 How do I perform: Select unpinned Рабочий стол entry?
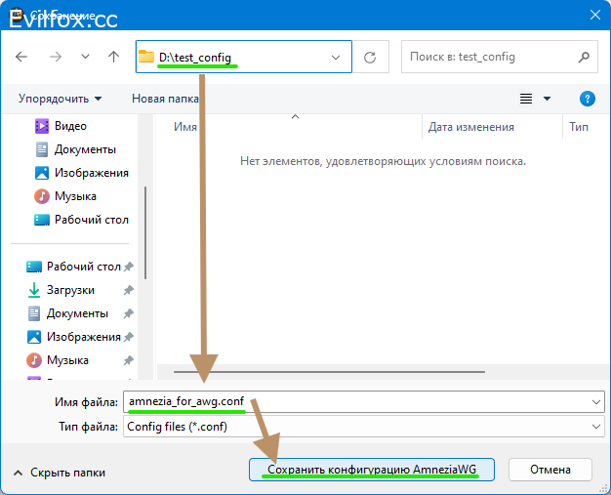[x=81, y=220]
